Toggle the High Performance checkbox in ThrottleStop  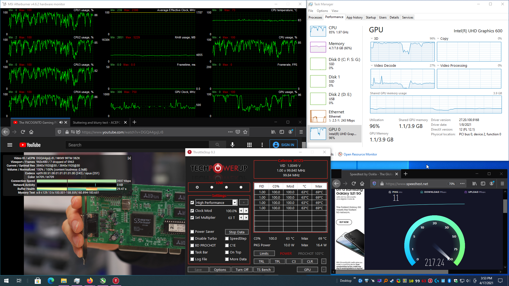[x=192, y=203]
